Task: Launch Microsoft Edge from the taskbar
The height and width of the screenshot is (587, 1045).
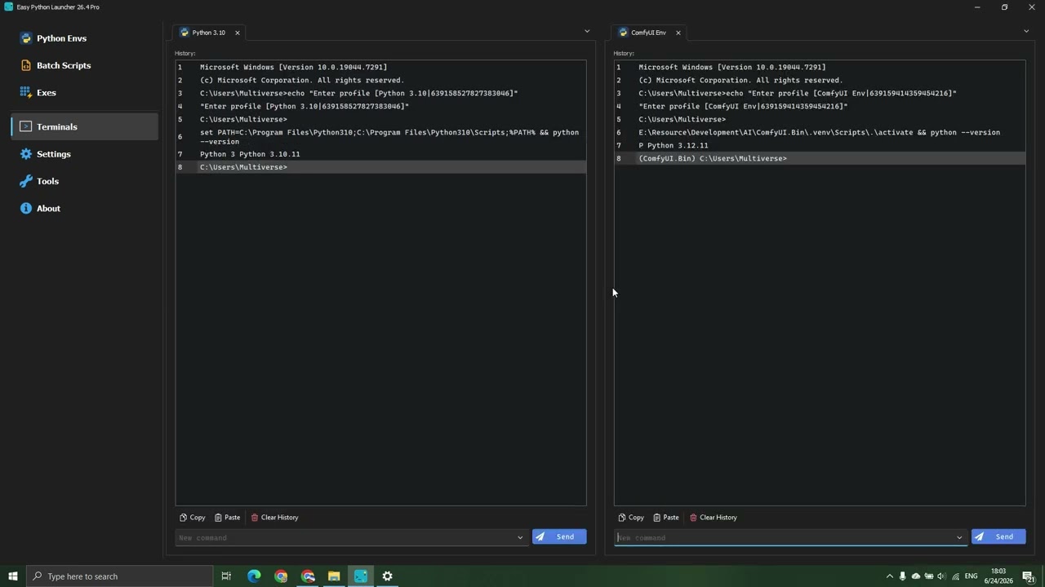Action: pyautogui.click(x=254, y=576)
